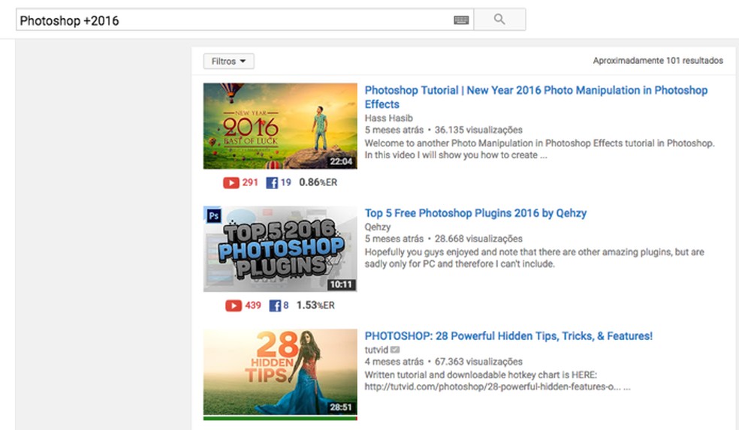Click description starting 'Welcome to another Photo Manipulation'
This screenshot has height=430, width=739.
coord(540,149)
